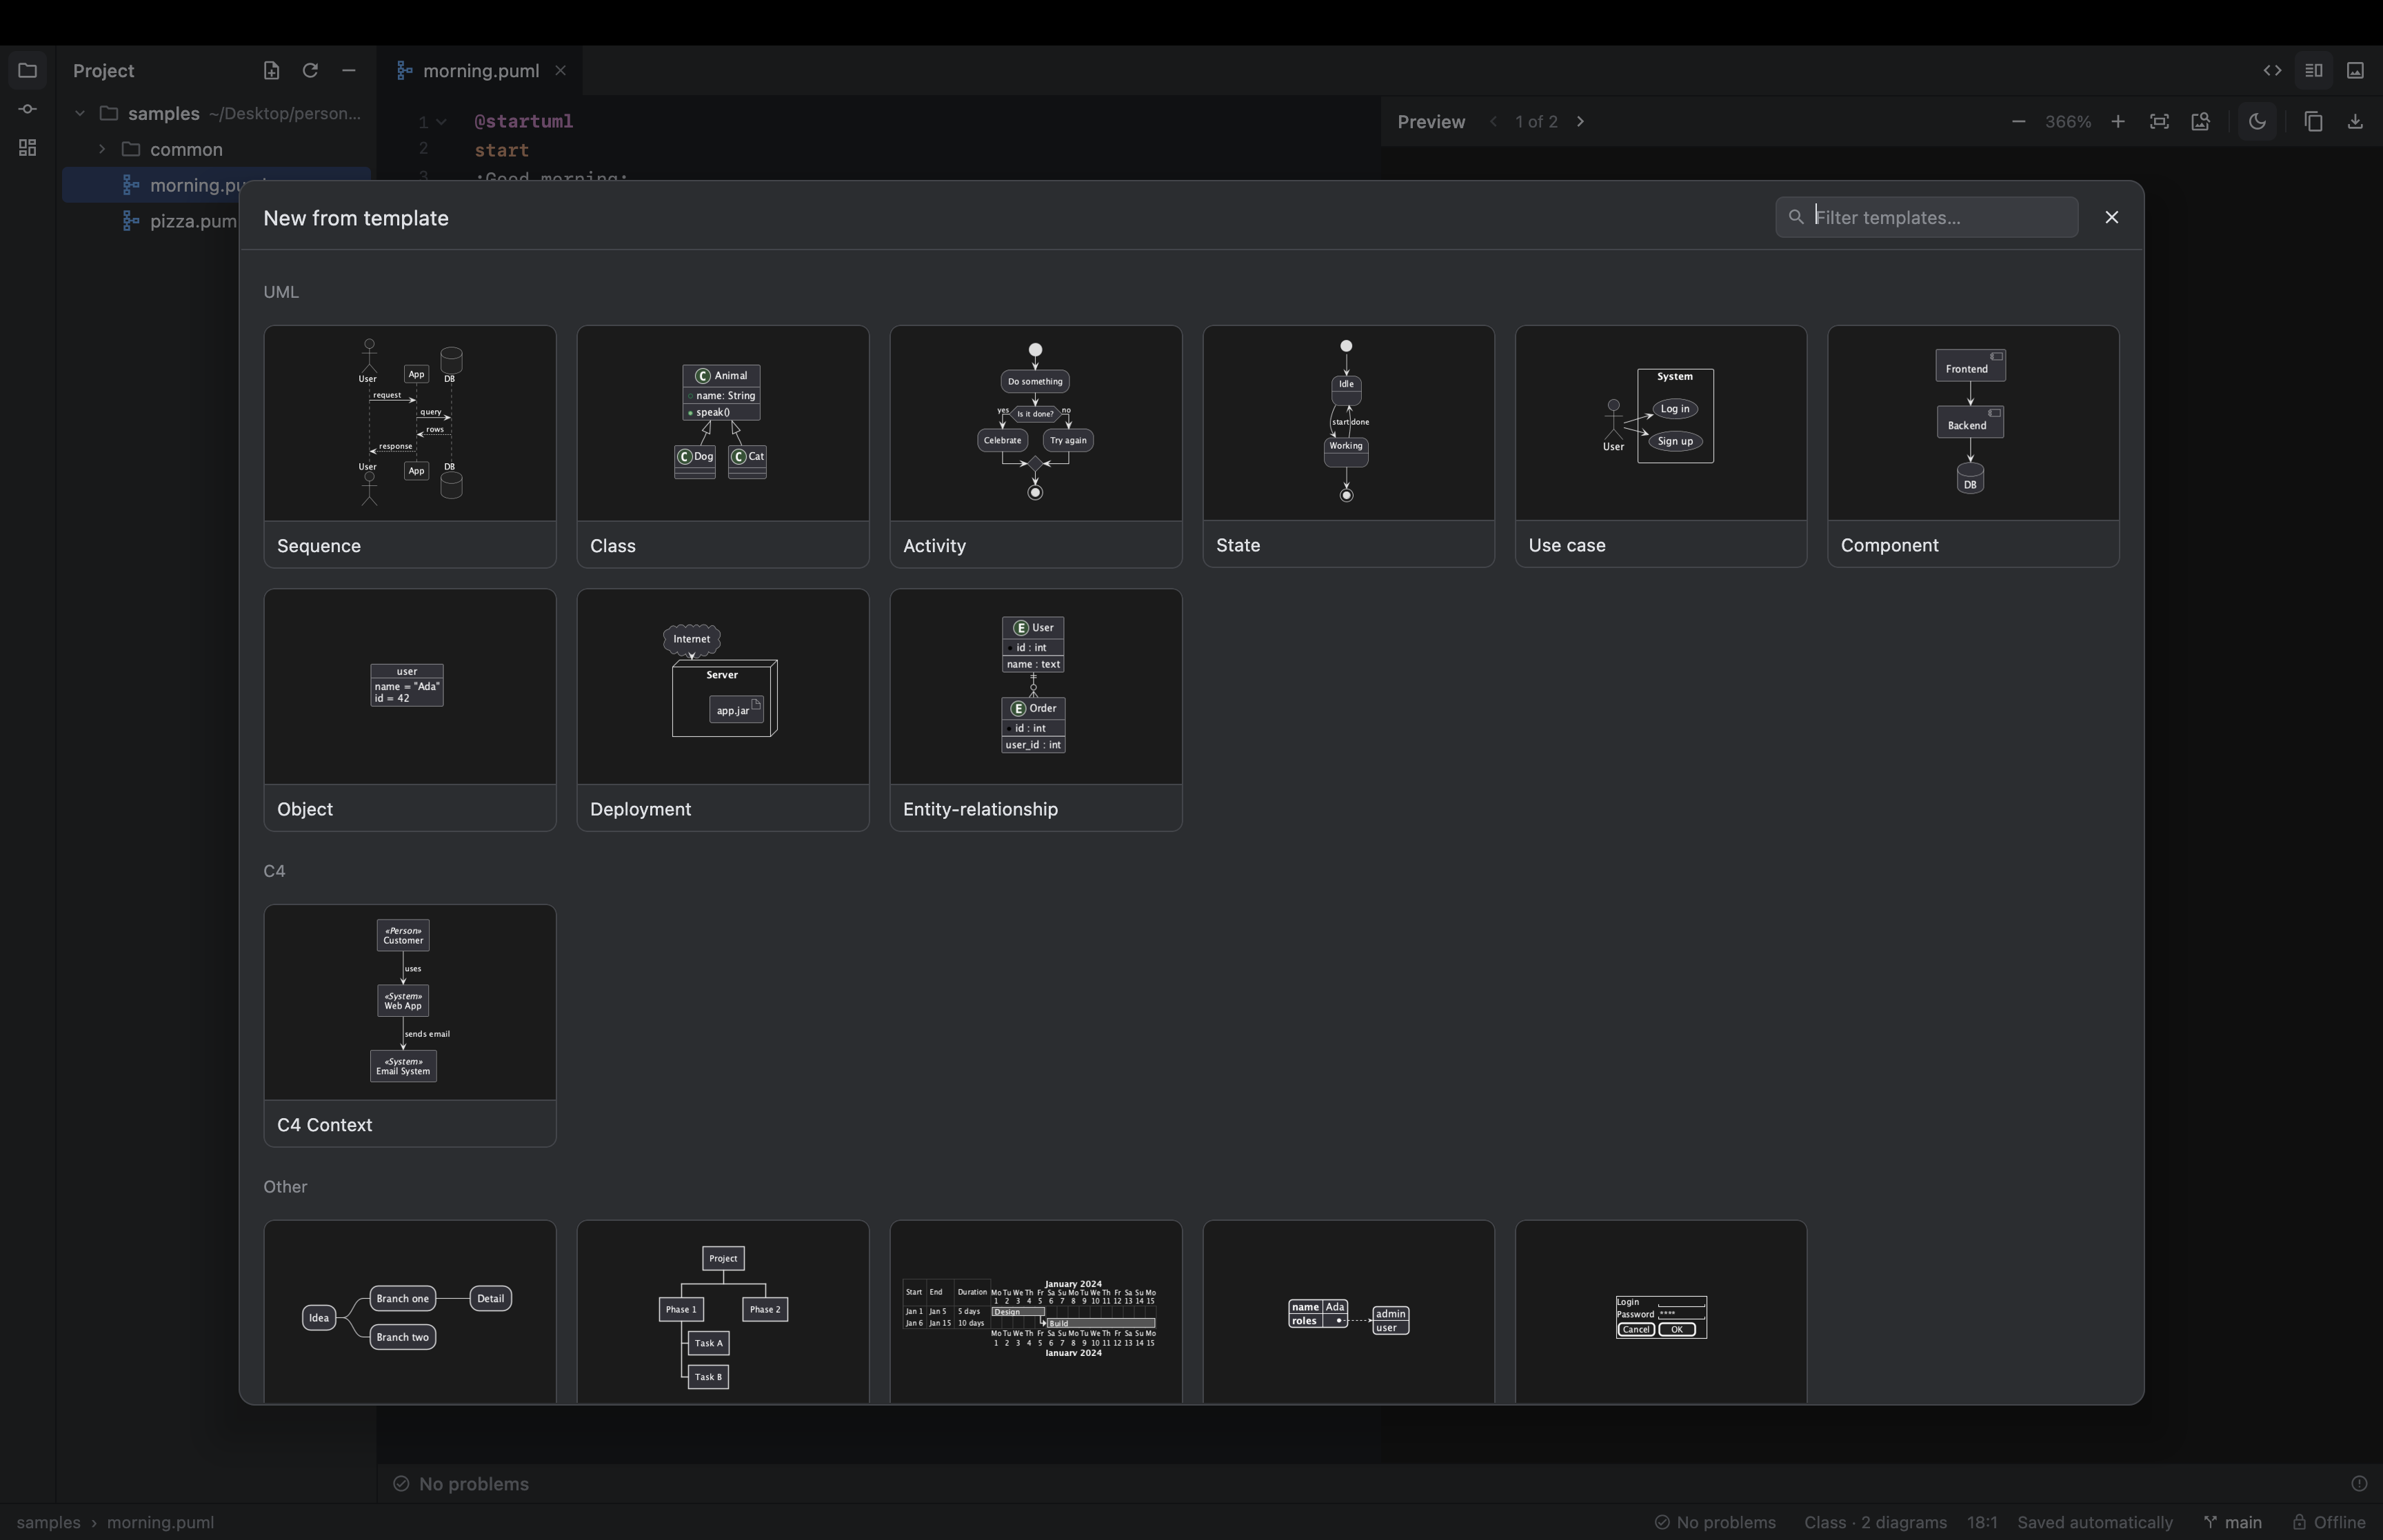
Task: Zoom out the preview
Action: click(2018, 121)
